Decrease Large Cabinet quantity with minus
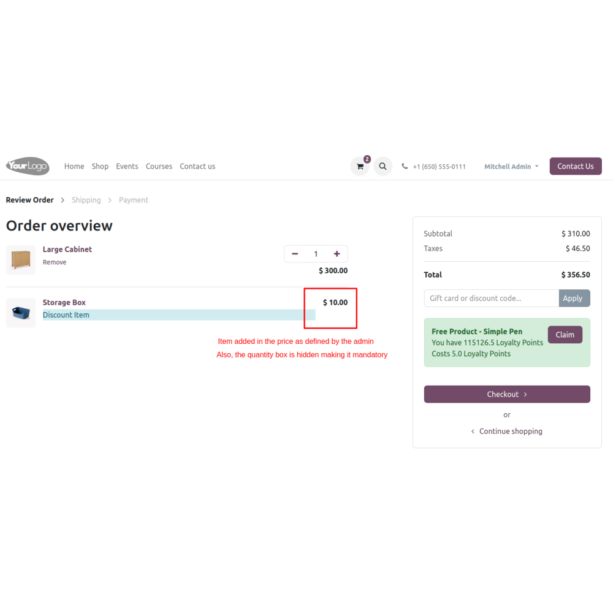This screenshot has width=613, height=613. (295, 254)
